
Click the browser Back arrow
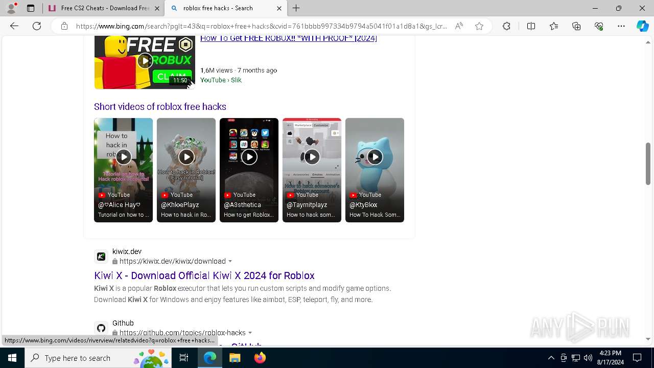coord(14,26)
